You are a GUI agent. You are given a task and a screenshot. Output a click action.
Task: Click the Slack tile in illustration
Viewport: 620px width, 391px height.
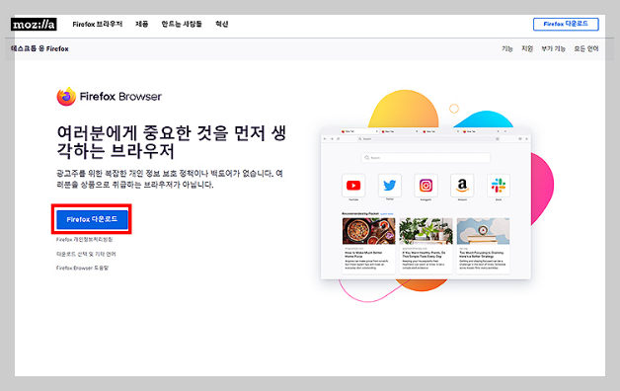pos(499,185)
